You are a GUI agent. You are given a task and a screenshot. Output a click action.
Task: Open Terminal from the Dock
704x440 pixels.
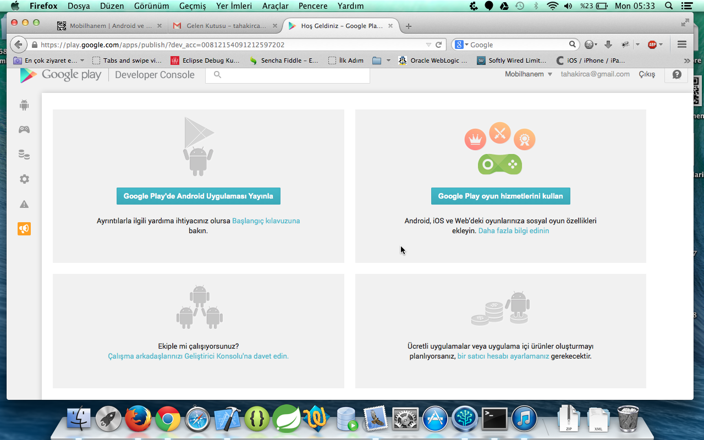tap(494, 420)
